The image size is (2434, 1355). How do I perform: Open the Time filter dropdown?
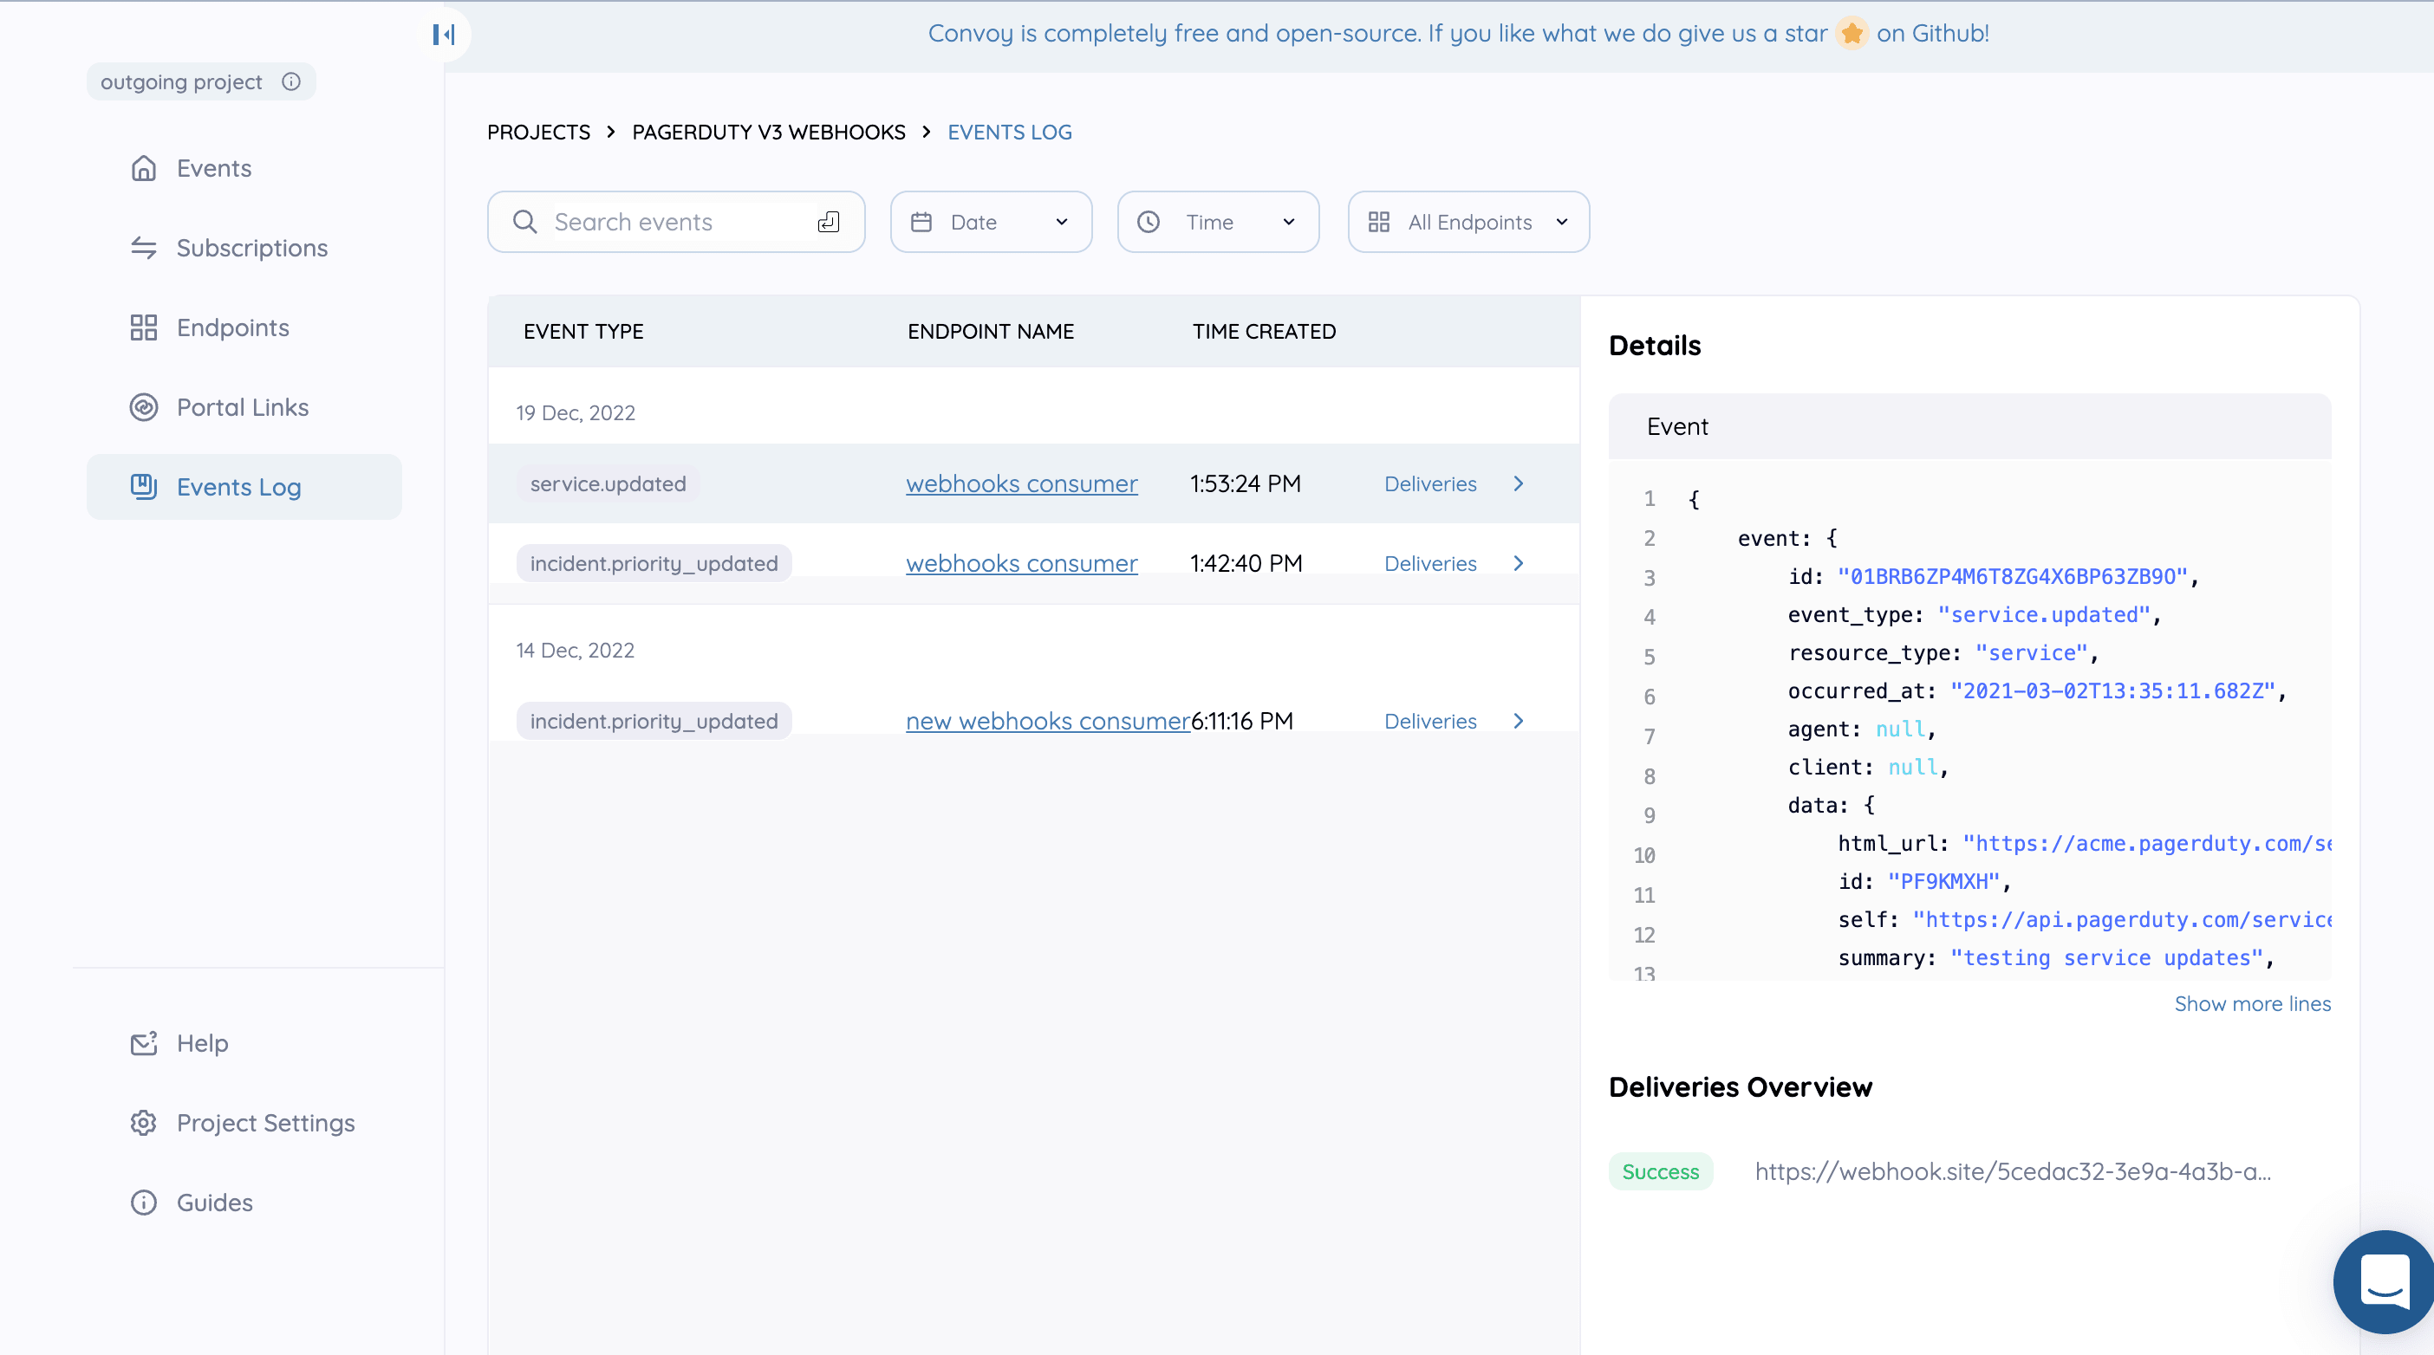click(x=1217, y=222)
